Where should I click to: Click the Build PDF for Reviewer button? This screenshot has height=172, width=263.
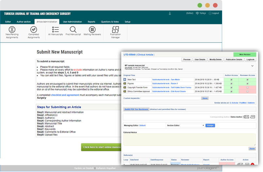tap(136, 109)
